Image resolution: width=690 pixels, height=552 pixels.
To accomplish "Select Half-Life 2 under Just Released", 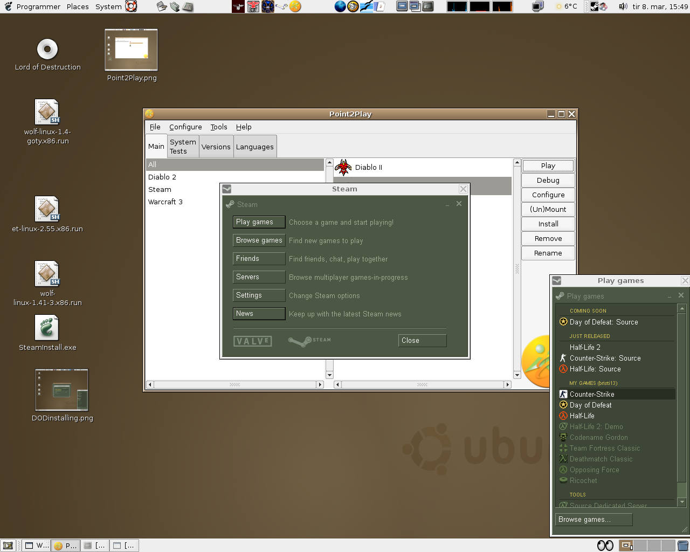I will [617, 347].
